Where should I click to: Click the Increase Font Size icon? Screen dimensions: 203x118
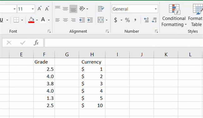(40, 9)
